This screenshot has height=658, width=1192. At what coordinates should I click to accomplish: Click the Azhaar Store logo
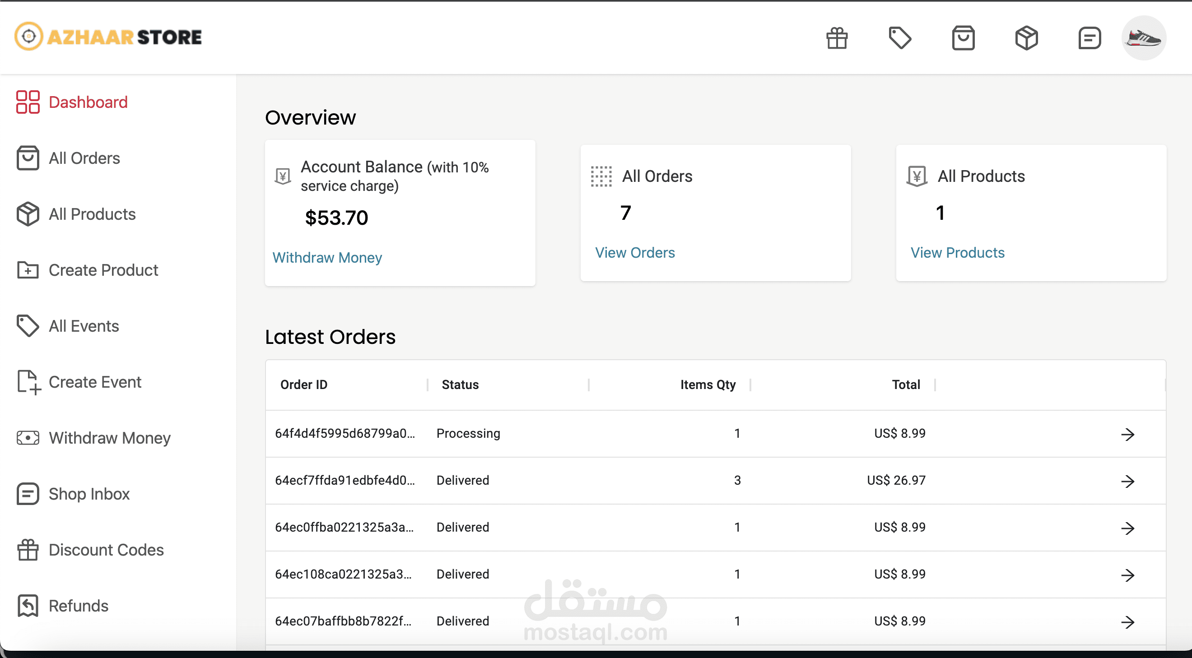pos(108,37)
